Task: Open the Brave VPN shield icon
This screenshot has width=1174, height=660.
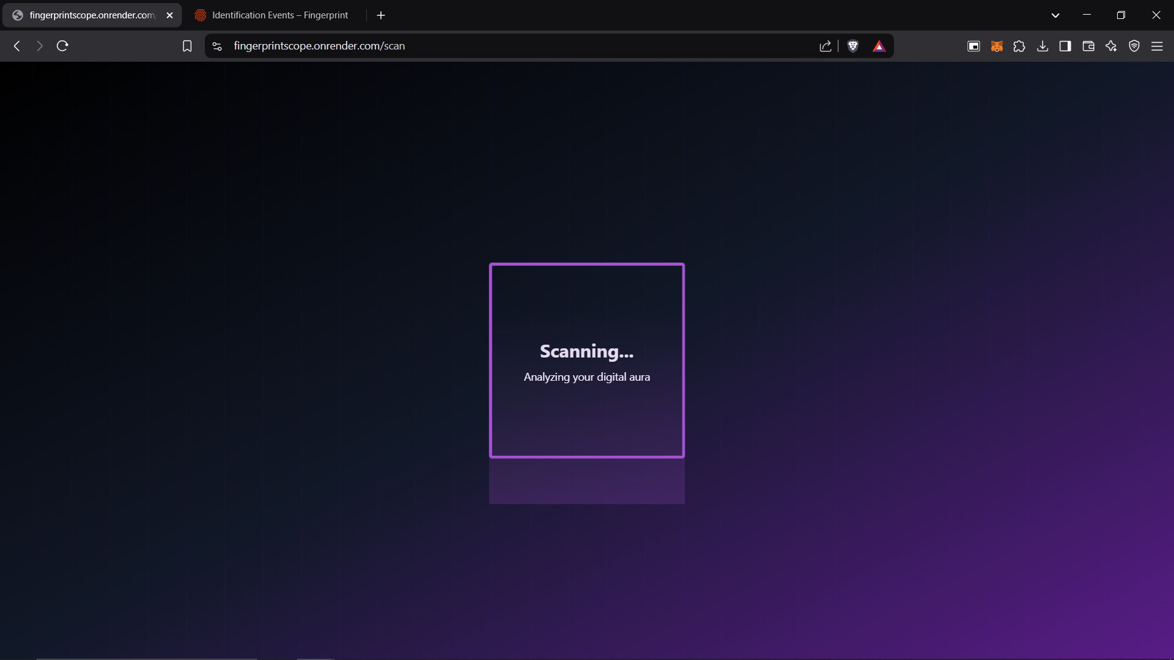Action: [1134, 46]
